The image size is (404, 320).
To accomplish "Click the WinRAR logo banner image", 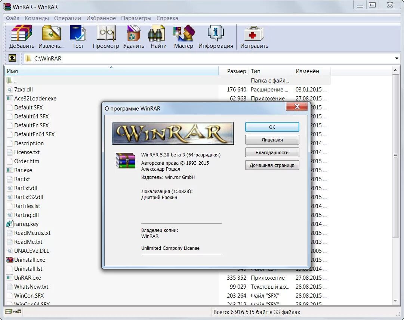I will (173, 133).
